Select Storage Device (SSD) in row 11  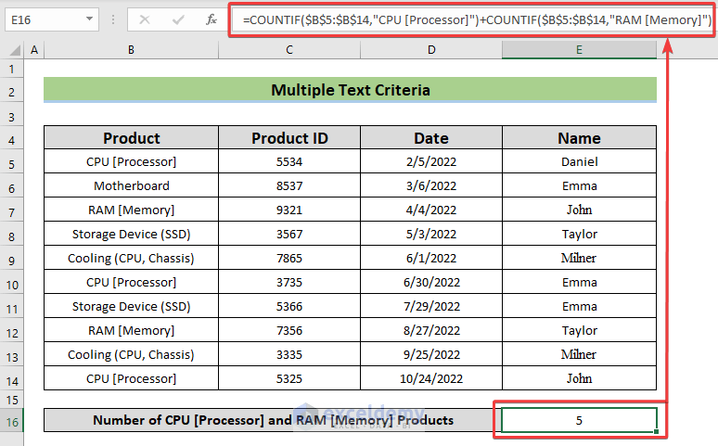132,306
